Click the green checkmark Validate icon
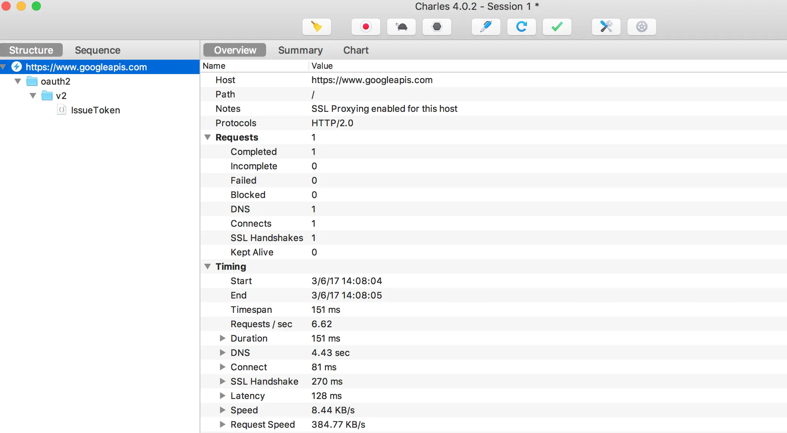787x433 pixels. pos(557,27)
